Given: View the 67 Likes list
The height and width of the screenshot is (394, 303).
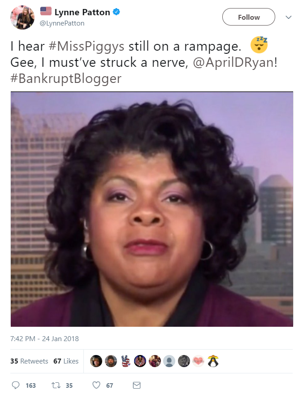Looking at the screenshot, I should click(66, 361).
